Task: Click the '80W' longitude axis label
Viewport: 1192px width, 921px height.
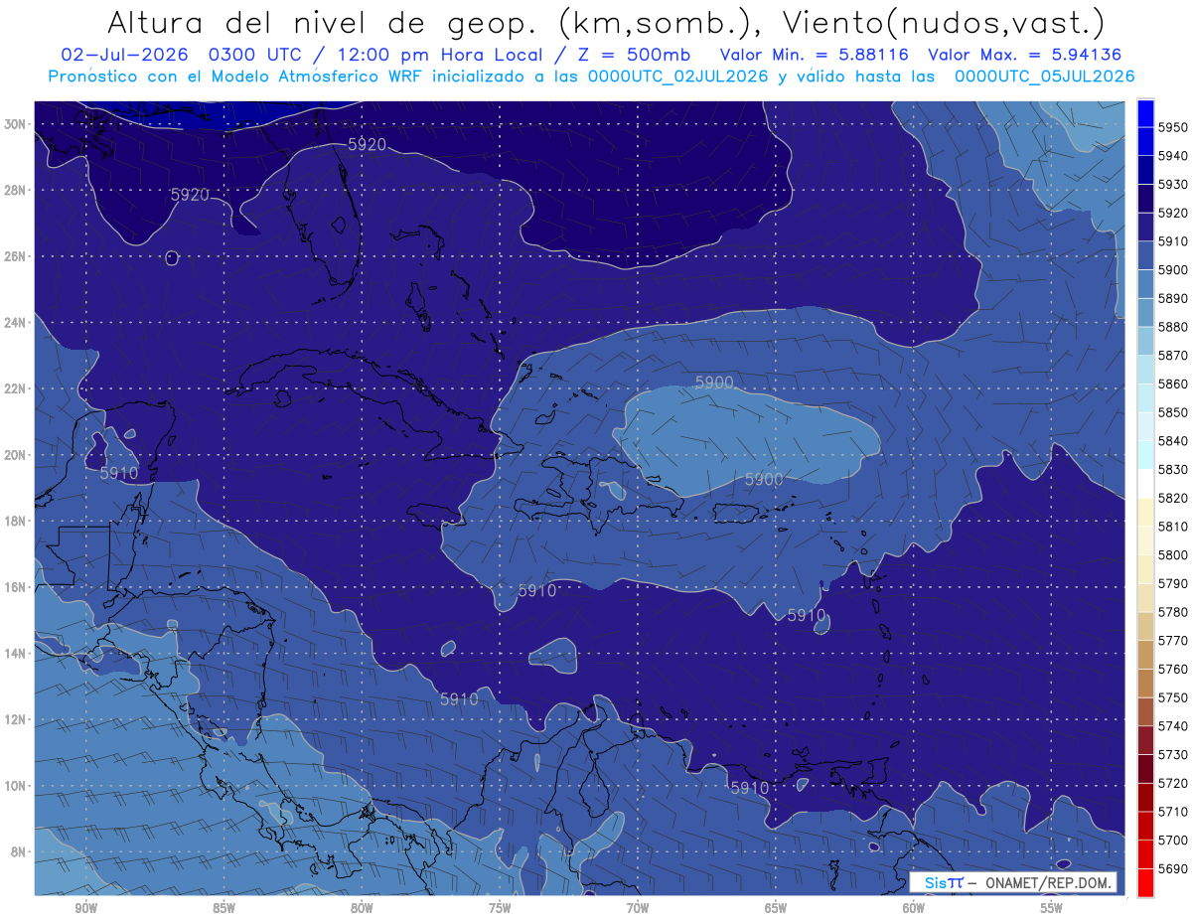Action: point(362,907)
